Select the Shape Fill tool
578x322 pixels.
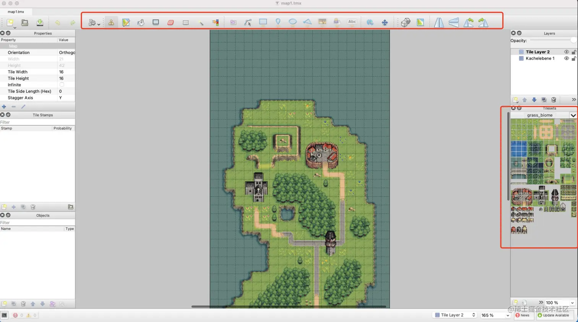tap(156, 23)
